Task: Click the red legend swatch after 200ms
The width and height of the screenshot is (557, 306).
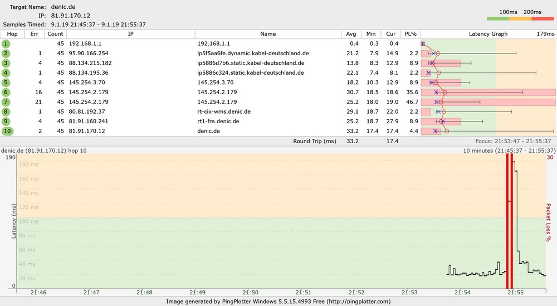Action: coord(543,18)
